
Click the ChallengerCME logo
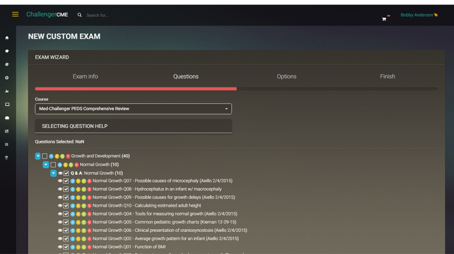(47, 14)
